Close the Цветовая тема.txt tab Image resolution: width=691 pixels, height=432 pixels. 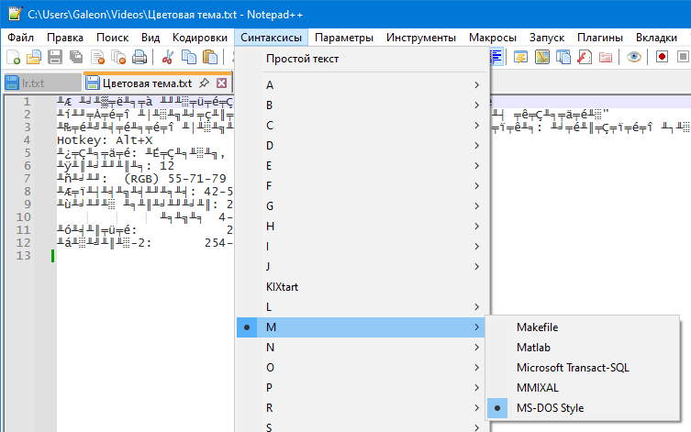[220, 83]
